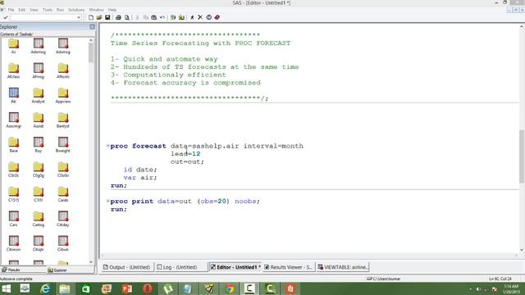Click the Break toolbar icon
This screenshot has height=295, width=525.
(208, 17)
